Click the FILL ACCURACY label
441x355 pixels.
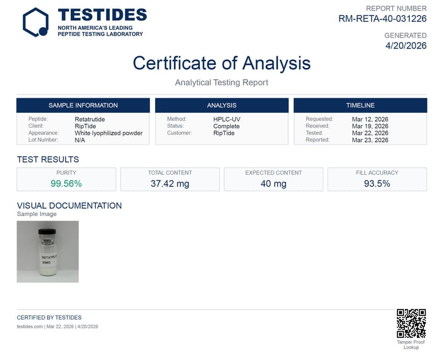click(377, 173)
